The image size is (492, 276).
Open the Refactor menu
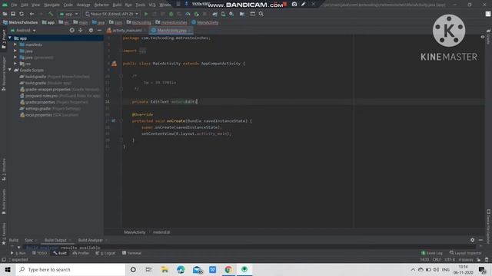pos(101,5)
